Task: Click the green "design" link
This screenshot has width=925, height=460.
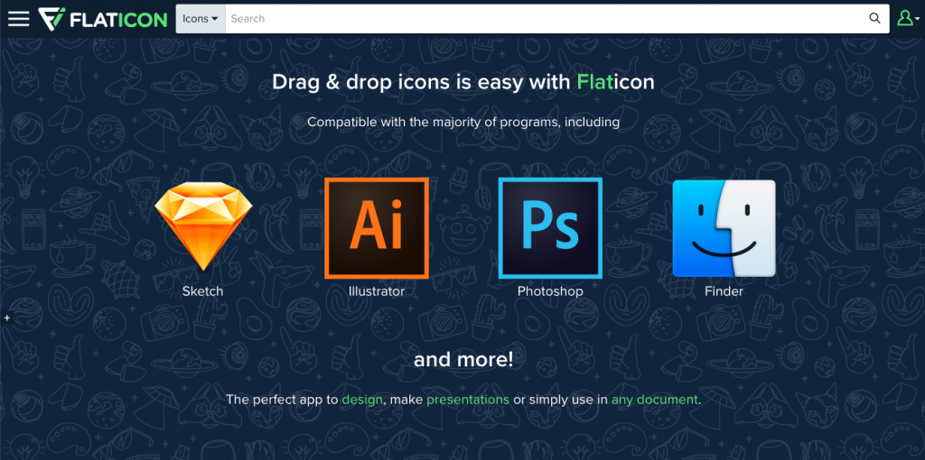Action: (363, 400)
